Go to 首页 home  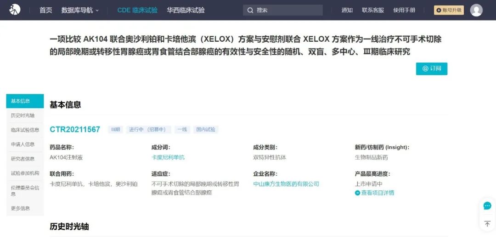click(45, 10)
